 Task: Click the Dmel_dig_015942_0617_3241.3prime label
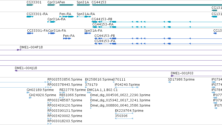[x=120, y=100]
